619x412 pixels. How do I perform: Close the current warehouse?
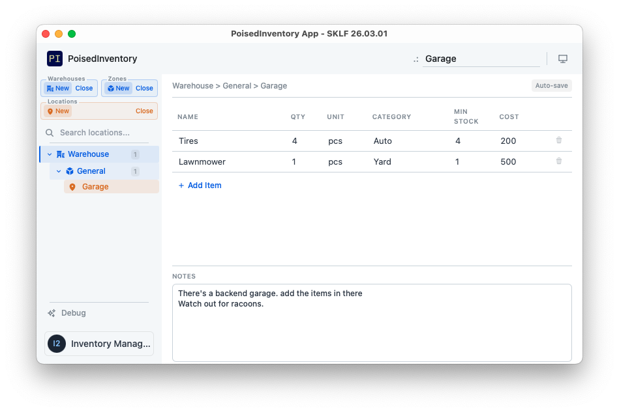pyautogui.click(x=84, y=89)
